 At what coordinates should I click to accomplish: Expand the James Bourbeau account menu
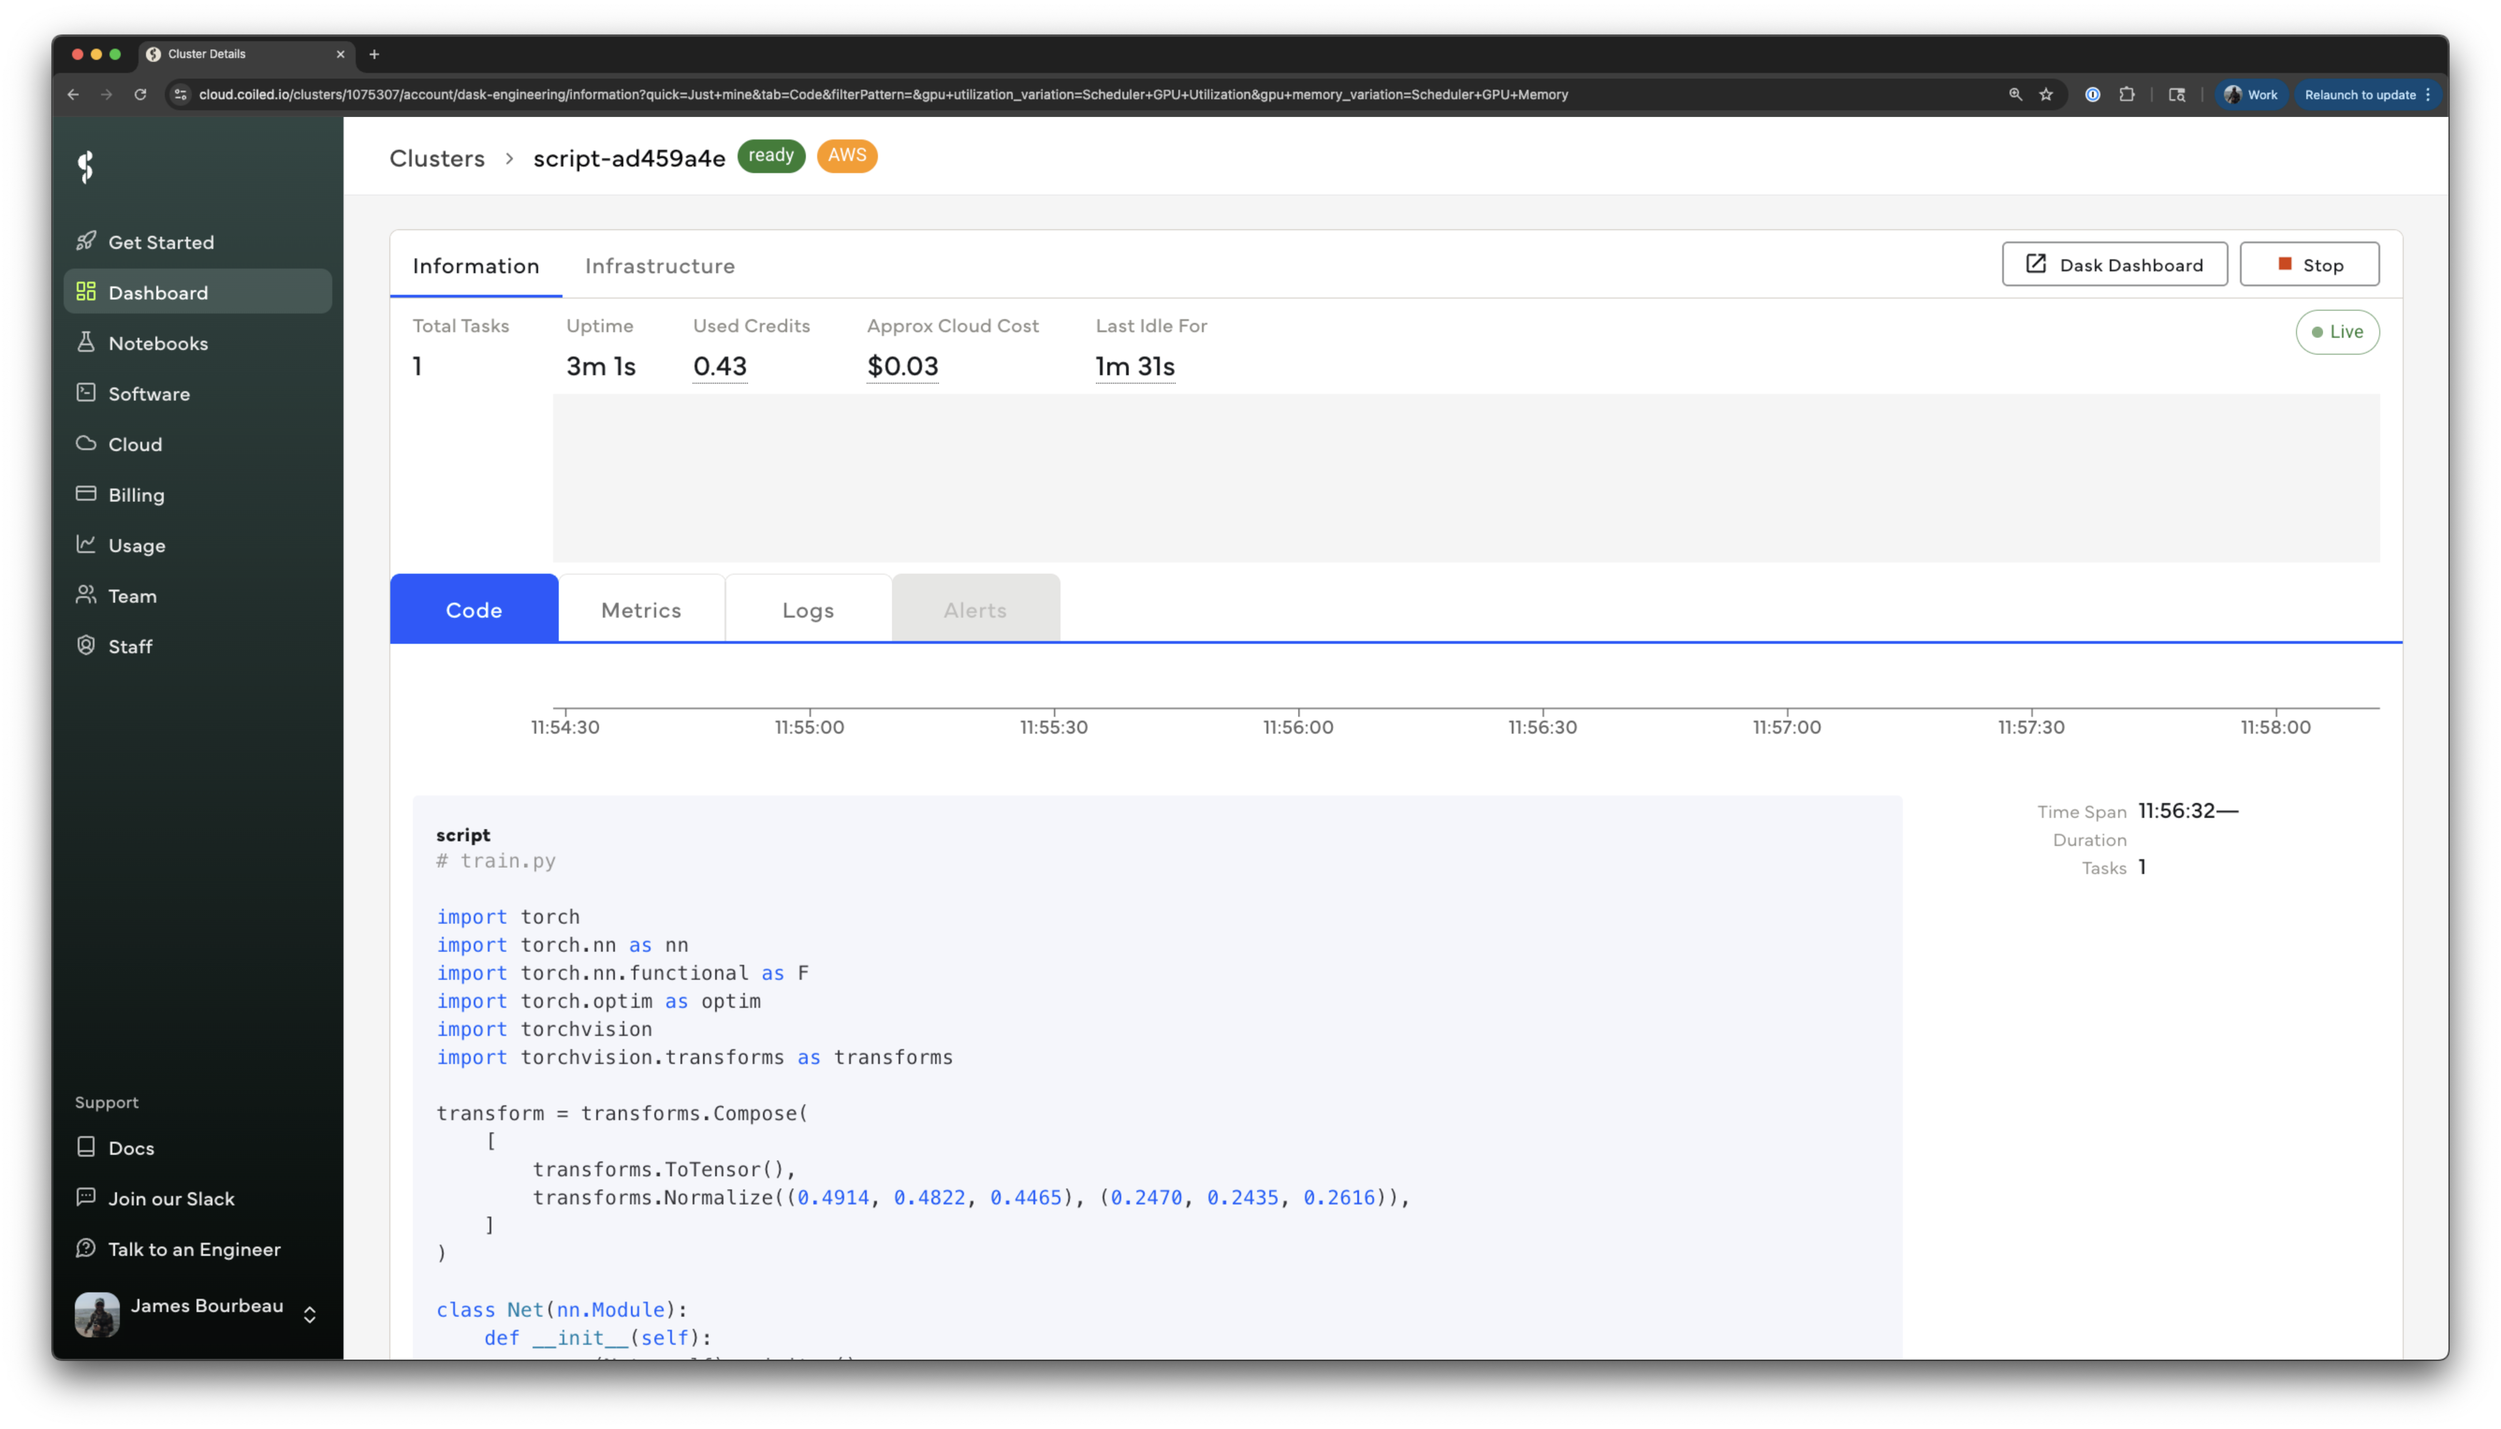point(309,1314)
